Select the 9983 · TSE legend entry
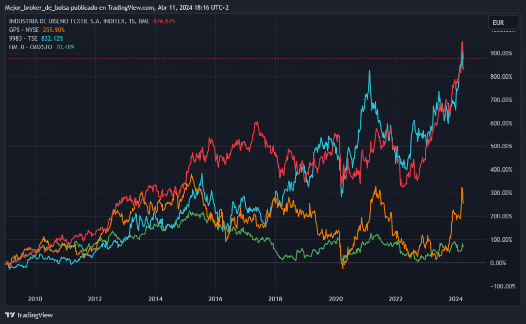Viewport: 526px width, 324px height. 23,39
